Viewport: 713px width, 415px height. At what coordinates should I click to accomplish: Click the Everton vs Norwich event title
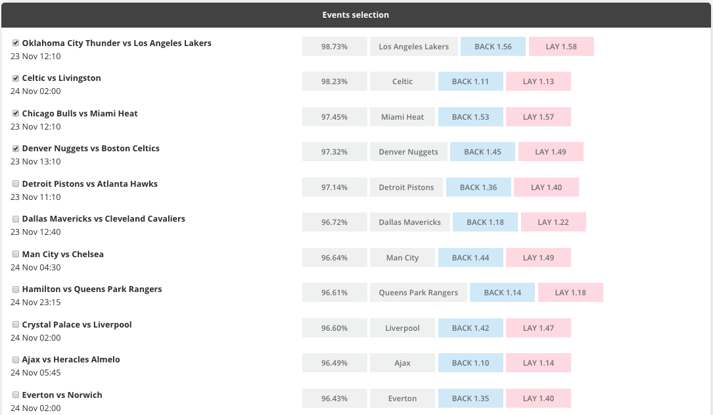click(x=62, y=395)
